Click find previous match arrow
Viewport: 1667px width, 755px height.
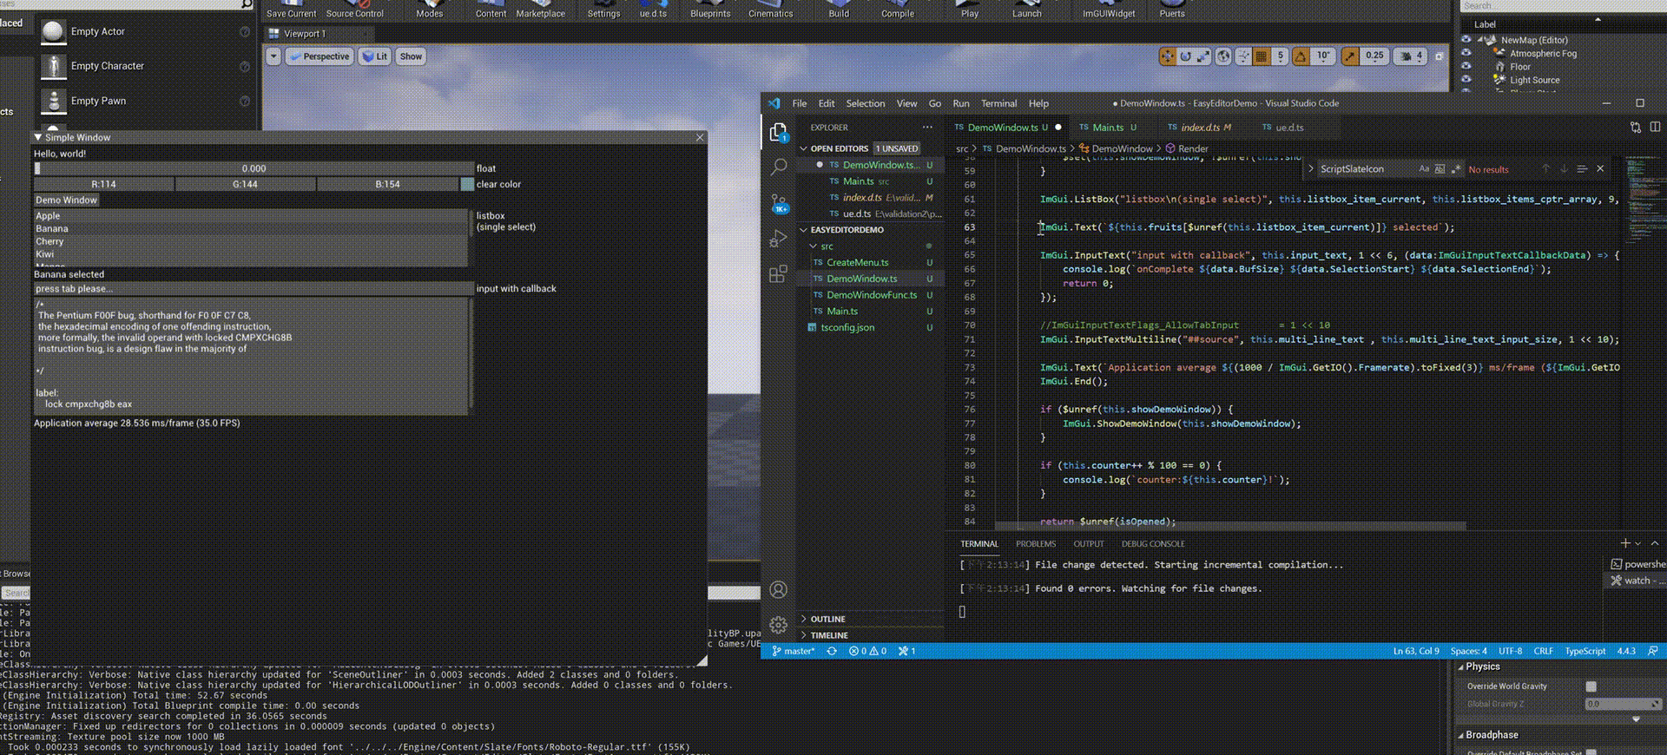click(x=1545, y=169)
